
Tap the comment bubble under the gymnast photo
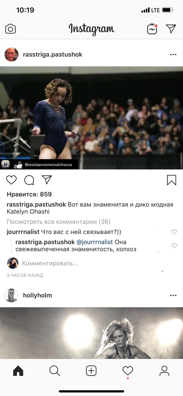coord(29,180)
